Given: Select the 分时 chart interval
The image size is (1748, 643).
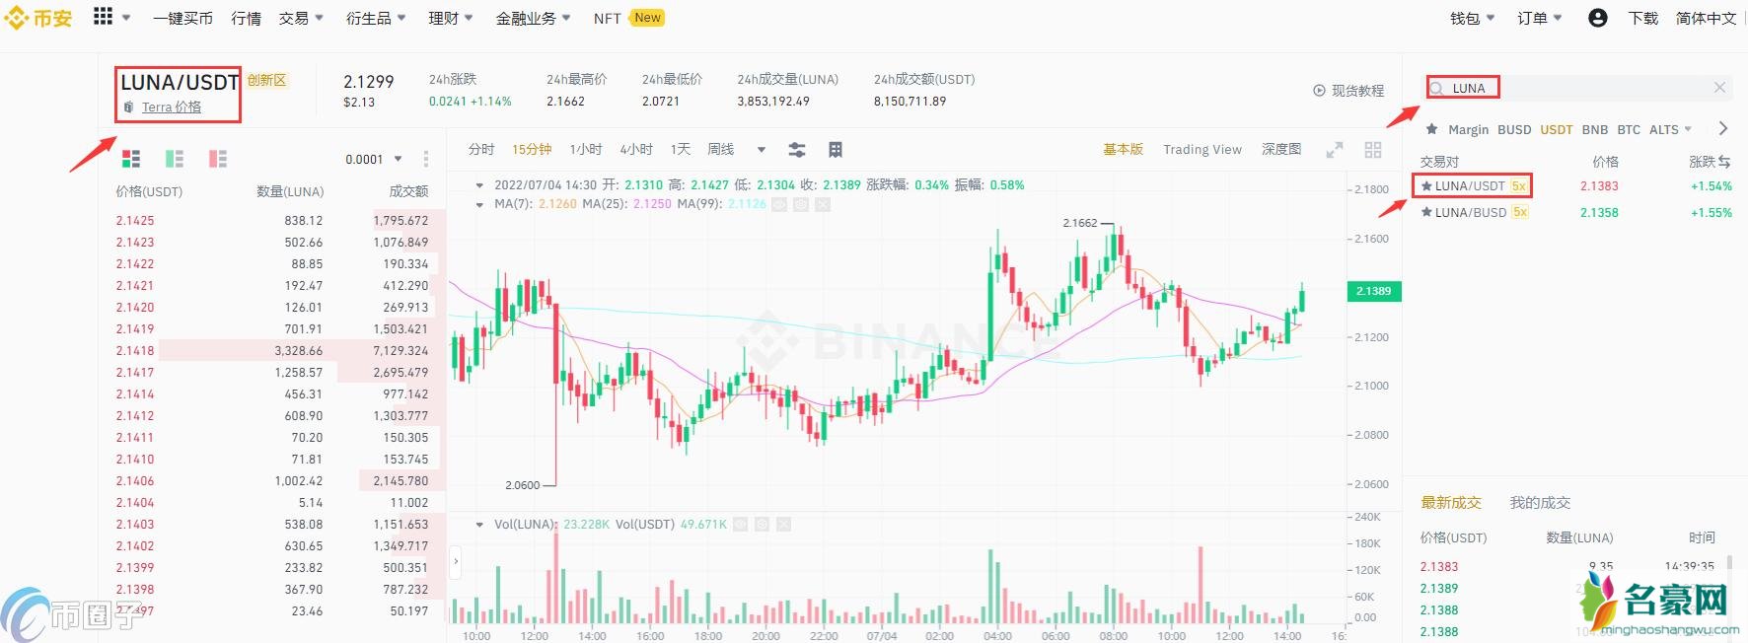Looking at the screenshot, I should click(481, 149).
